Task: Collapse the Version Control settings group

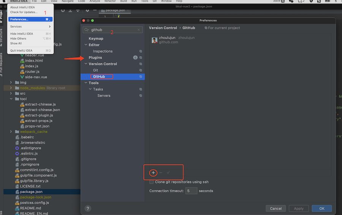Action: [x=86, y=64]
